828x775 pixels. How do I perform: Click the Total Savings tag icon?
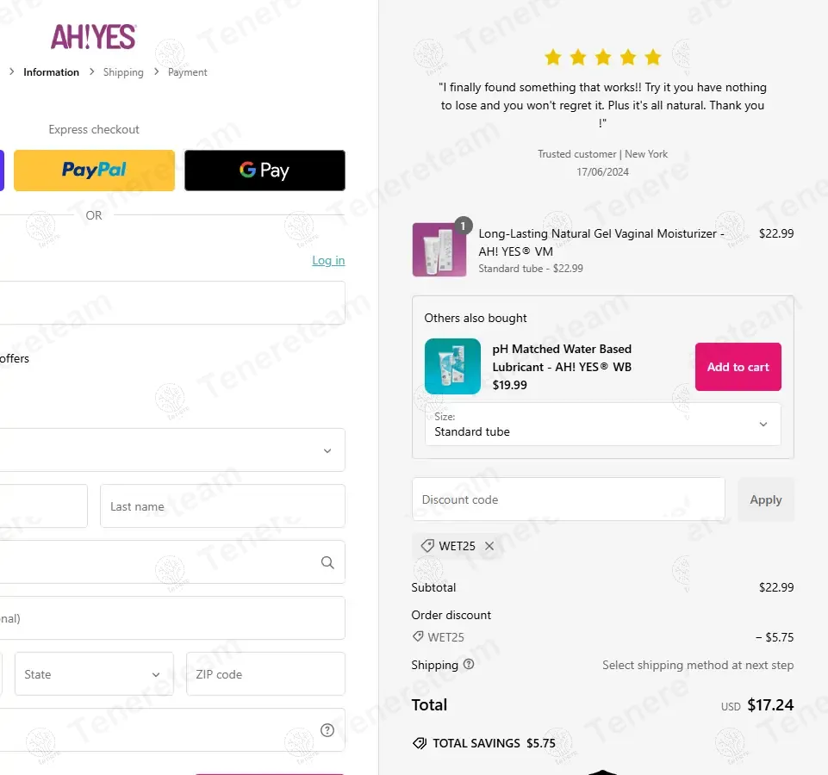click(x=420, y=743)
